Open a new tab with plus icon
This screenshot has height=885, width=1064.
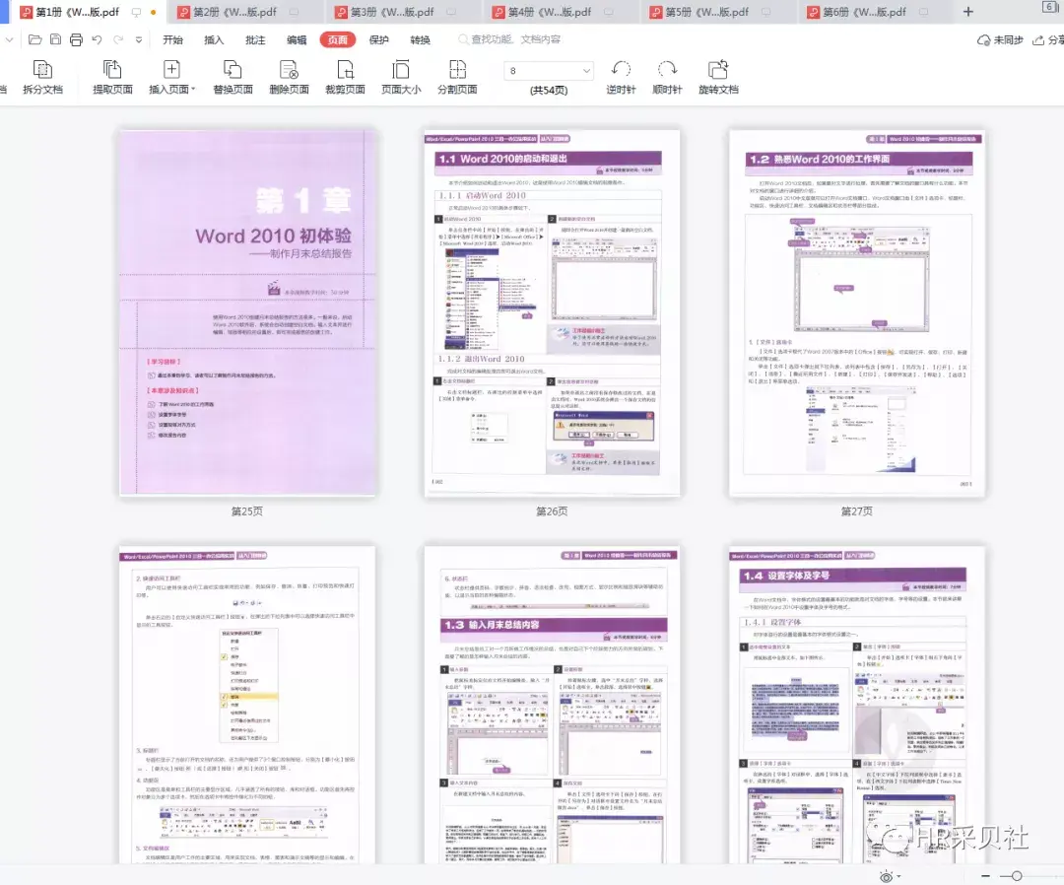click(968, 12)
